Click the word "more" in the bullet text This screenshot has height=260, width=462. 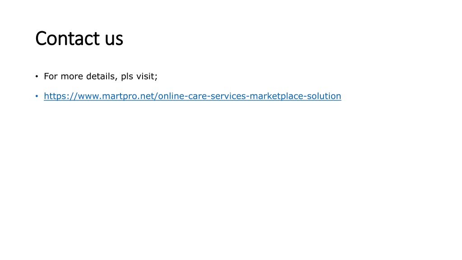[72, 77]
